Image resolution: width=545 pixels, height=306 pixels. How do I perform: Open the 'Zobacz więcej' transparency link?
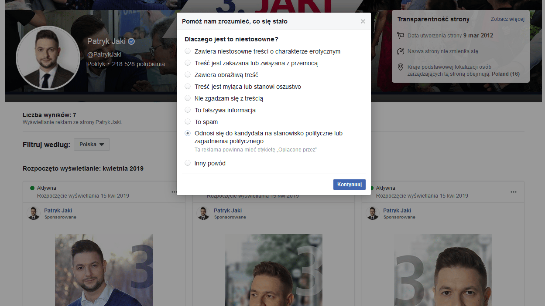(507, 19)
